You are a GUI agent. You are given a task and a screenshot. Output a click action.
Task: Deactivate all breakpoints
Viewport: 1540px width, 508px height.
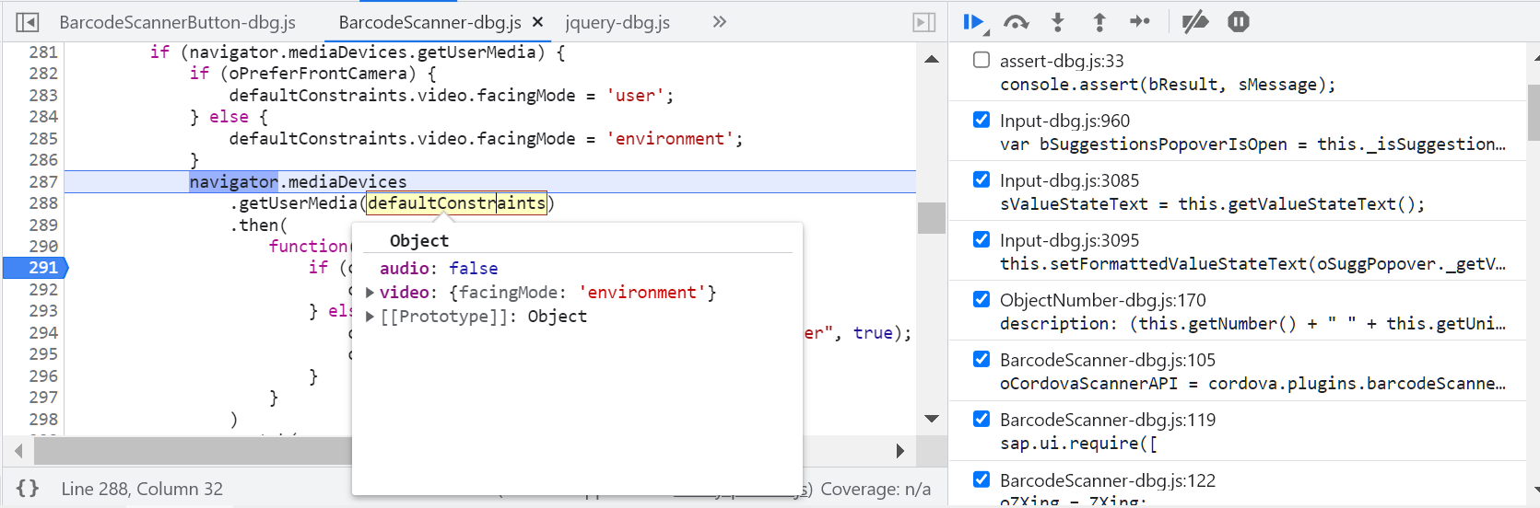[1195, 22]
